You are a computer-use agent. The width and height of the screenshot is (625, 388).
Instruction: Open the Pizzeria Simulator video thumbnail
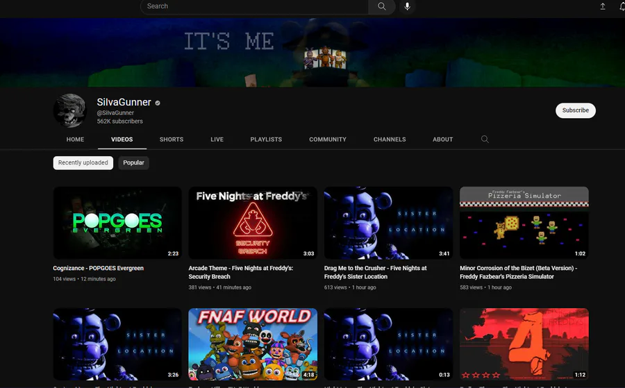click(x=524, y=223)
